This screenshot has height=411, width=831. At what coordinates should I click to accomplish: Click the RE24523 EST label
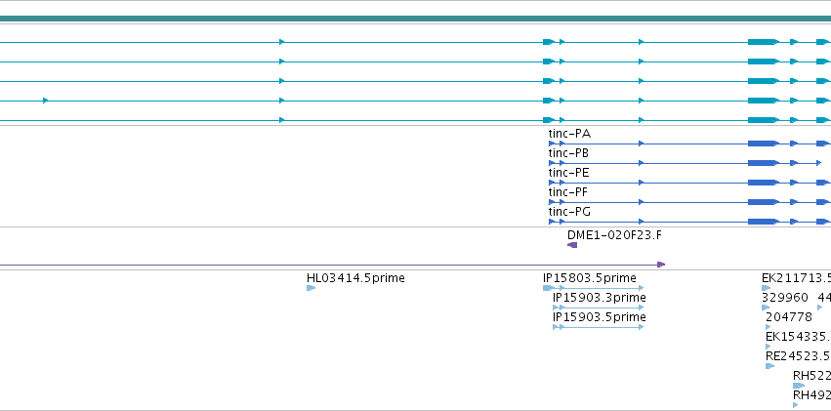point(798,356)
